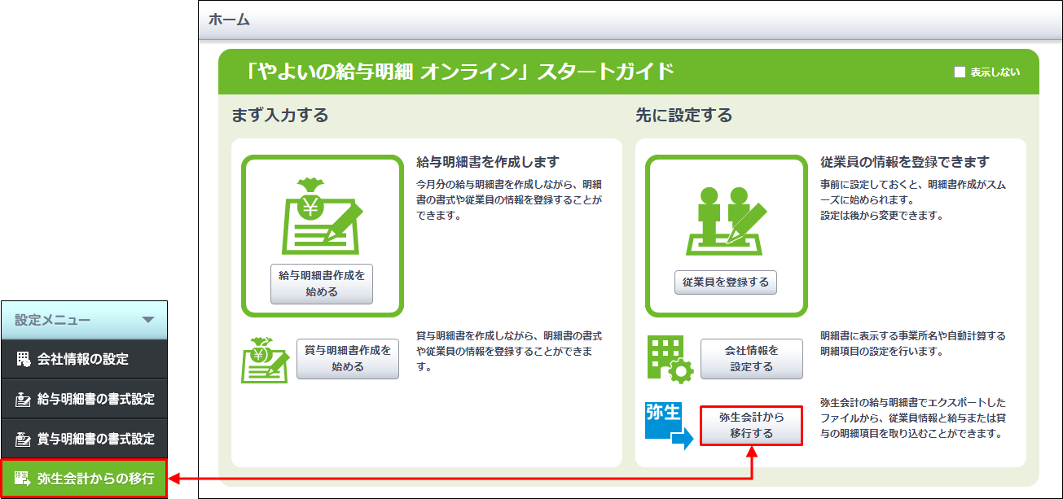Click the building icon beside 会社情報の設定
This screenshot has width=1063, height=499.
point(23,359)
